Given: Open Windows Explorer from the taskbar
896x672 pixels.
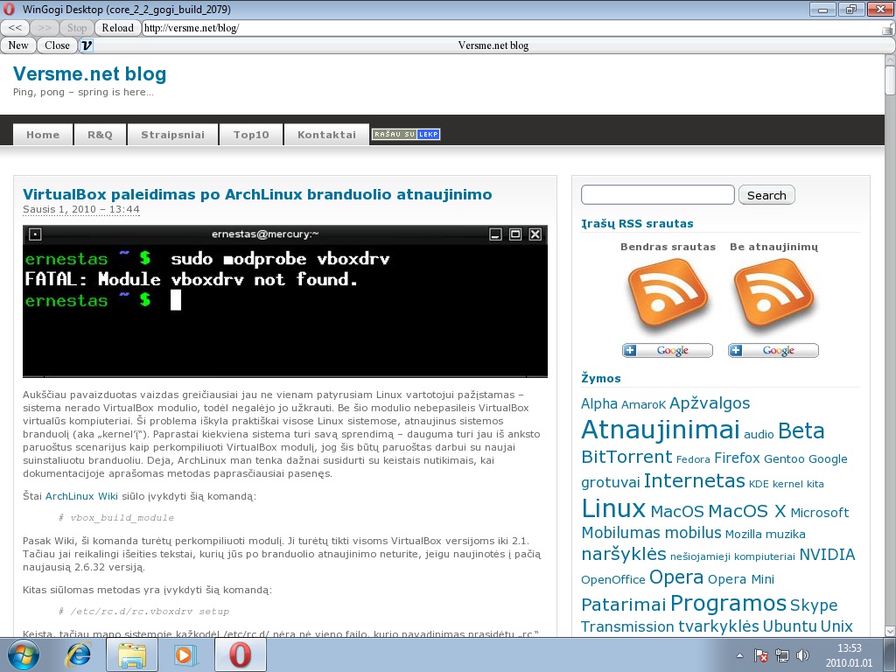Looking at the screenshot, I should 131,655.
